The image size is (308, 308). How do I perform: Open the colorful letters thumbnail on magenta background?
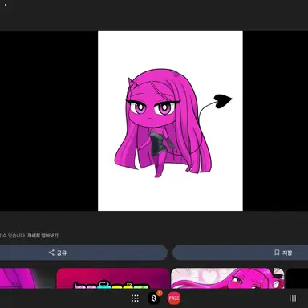point(113,278)
